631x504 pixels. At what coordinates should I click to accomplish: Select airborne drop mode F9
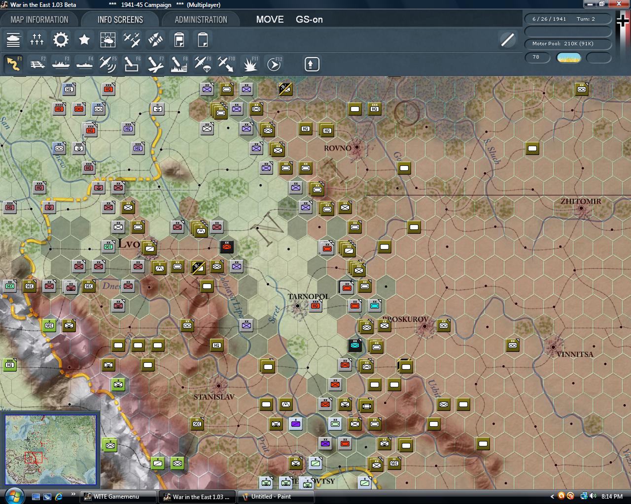(203, 64)
